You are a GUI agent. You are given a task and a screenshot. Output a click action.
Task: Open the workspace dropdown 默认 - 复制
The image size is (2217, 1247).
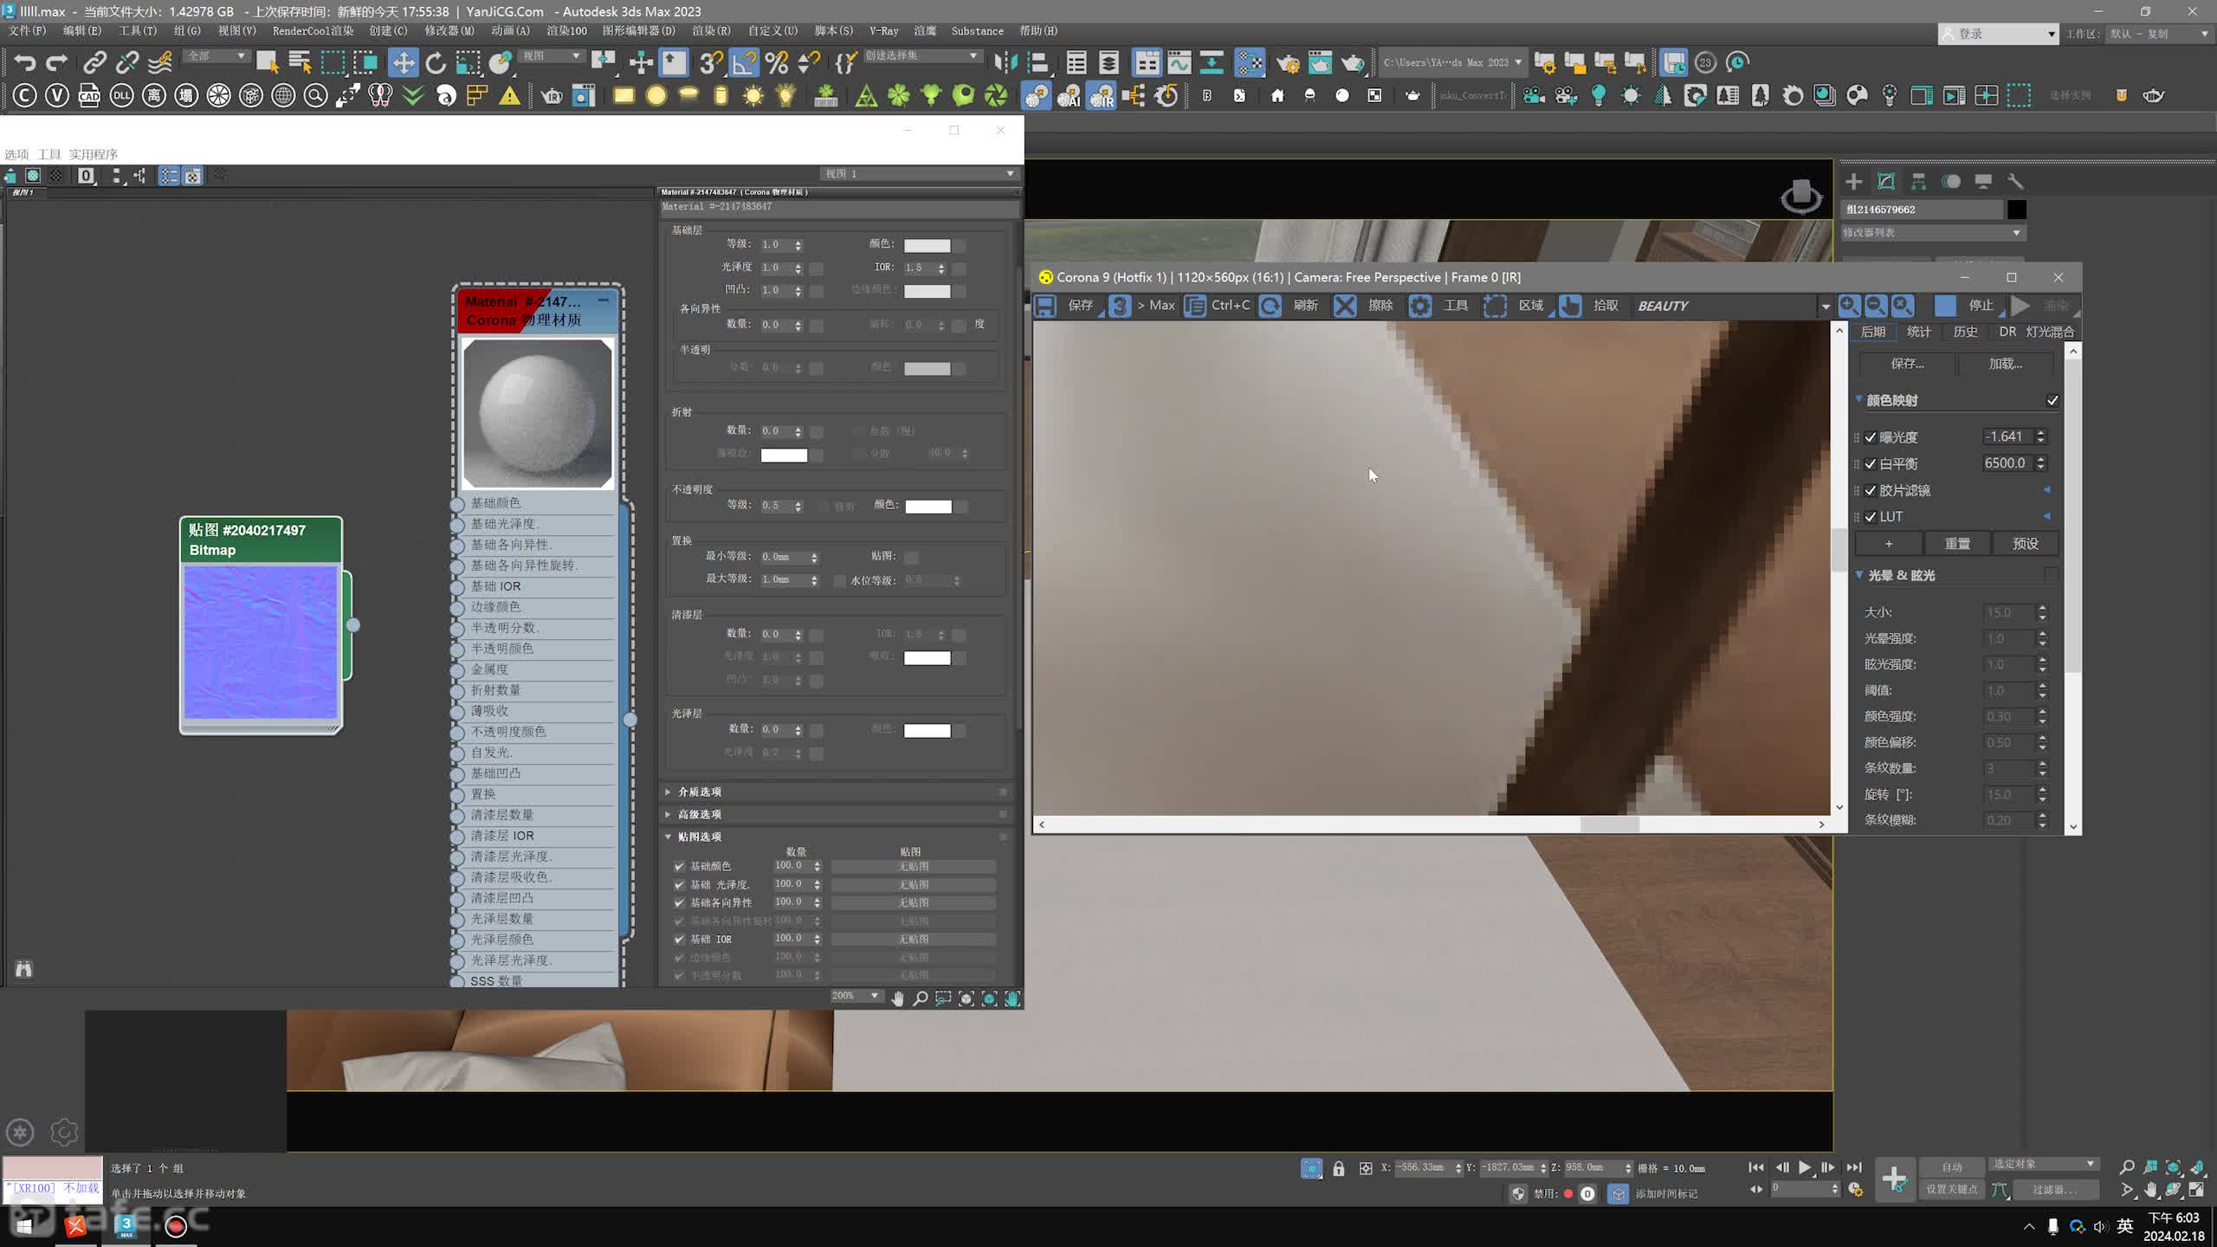coord(2158,34)
